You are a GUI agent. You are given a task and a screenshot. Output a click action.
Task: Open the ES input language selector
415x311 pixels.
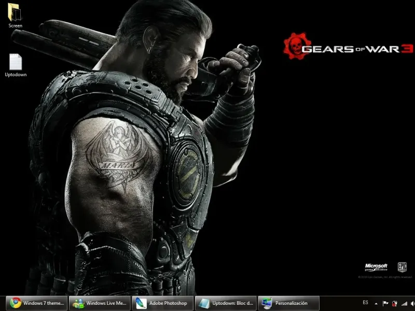[365, 303]
